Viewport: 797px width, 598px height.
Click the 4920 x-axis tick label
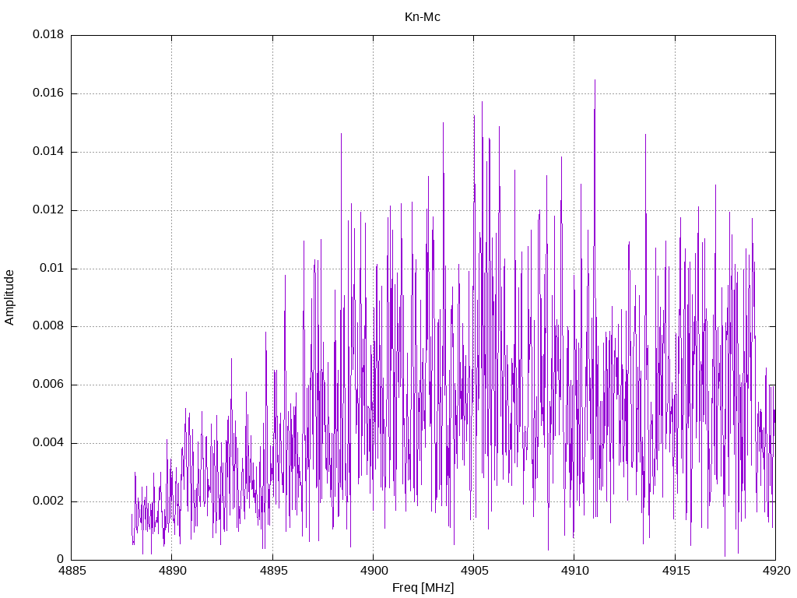coord(776,571)
